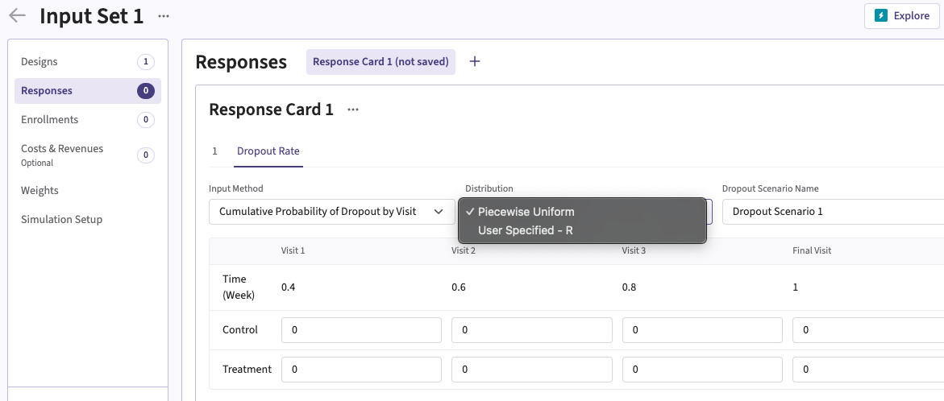Add a new response card with plus icon

pyautogui.click(x=475, y=62)
